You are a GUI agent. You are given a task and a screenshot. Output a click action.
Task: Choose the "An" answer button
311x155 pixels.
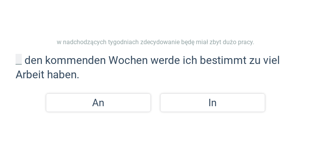98,103
